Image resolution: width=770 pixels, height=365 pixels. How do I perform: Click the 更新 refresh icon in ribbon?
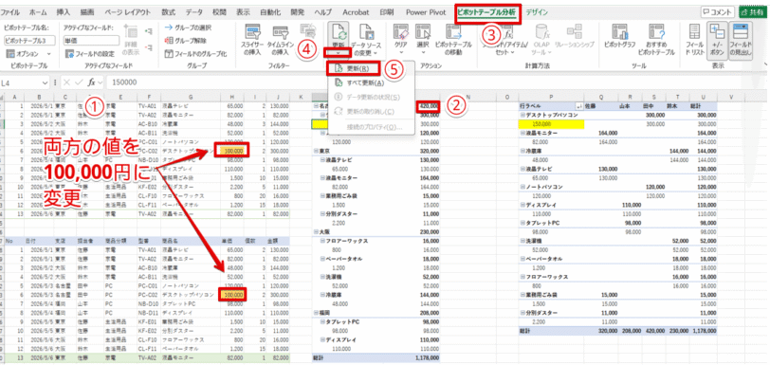pyautogui.click(x=339, y=32)
